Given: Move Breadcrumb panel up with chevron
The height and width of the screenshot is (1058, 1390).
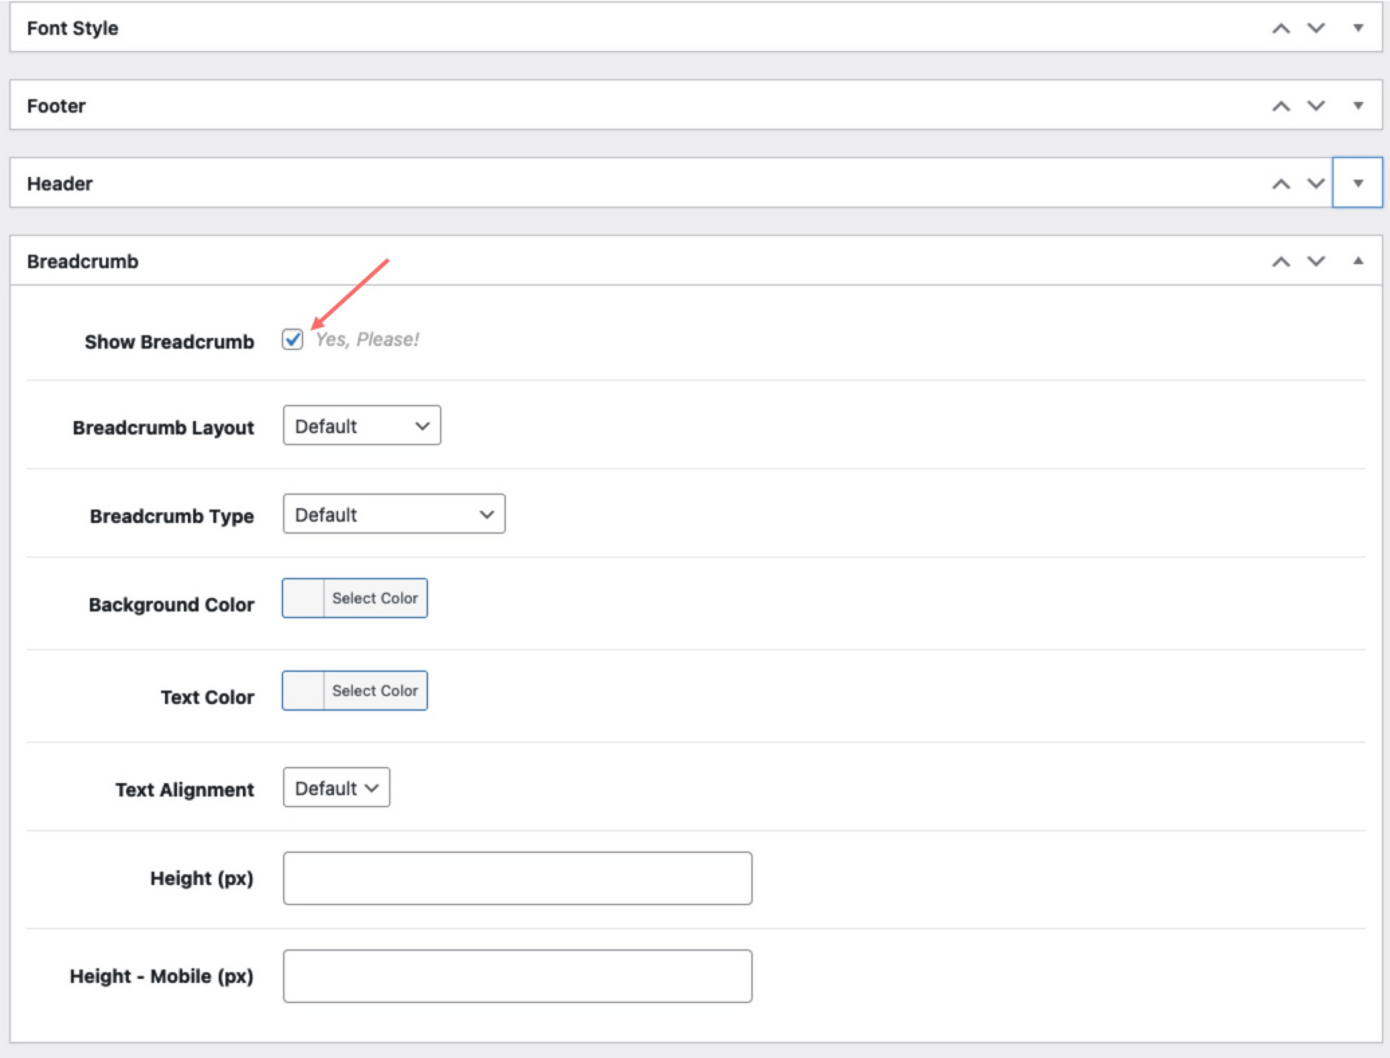Looking at the screenshot, I should [1281, 261].
